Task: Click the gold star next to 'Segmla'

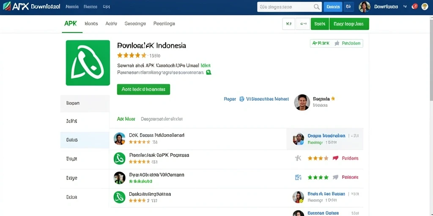Action: click(x=333, y=98)
